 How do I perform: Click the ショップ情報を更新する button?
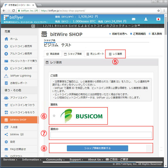[97, 148]
